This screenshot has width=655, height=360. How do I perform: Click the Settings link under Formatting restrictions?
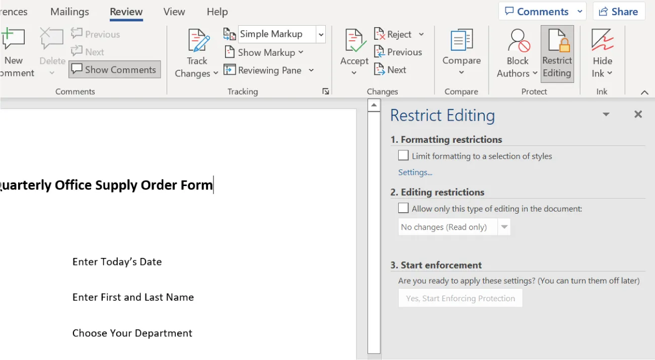click(415, 172)
